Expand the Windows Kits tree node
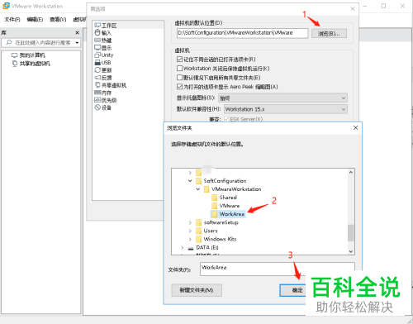The height and width of the screenshot is (324, 413). 190,239
